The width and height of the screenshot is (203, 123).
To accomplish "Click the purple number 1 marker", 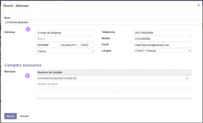I will [28, 29].
